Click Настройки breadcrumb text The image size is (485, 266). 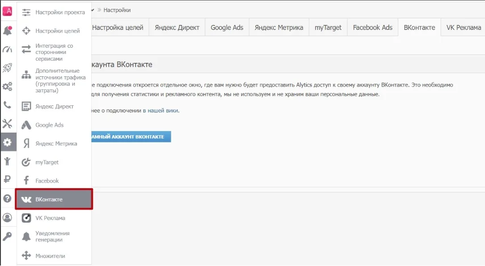point(117,10)
